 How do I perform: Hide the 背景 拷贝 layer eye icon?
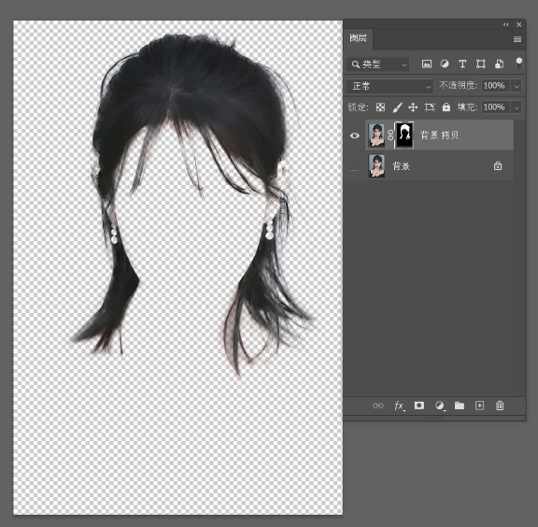pos(354,135)
